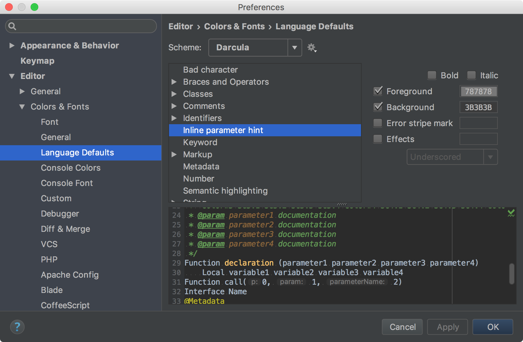The width and height of the screenshot is (523, 342).
Task: Click the help question mark button
Action: (17, 327)
